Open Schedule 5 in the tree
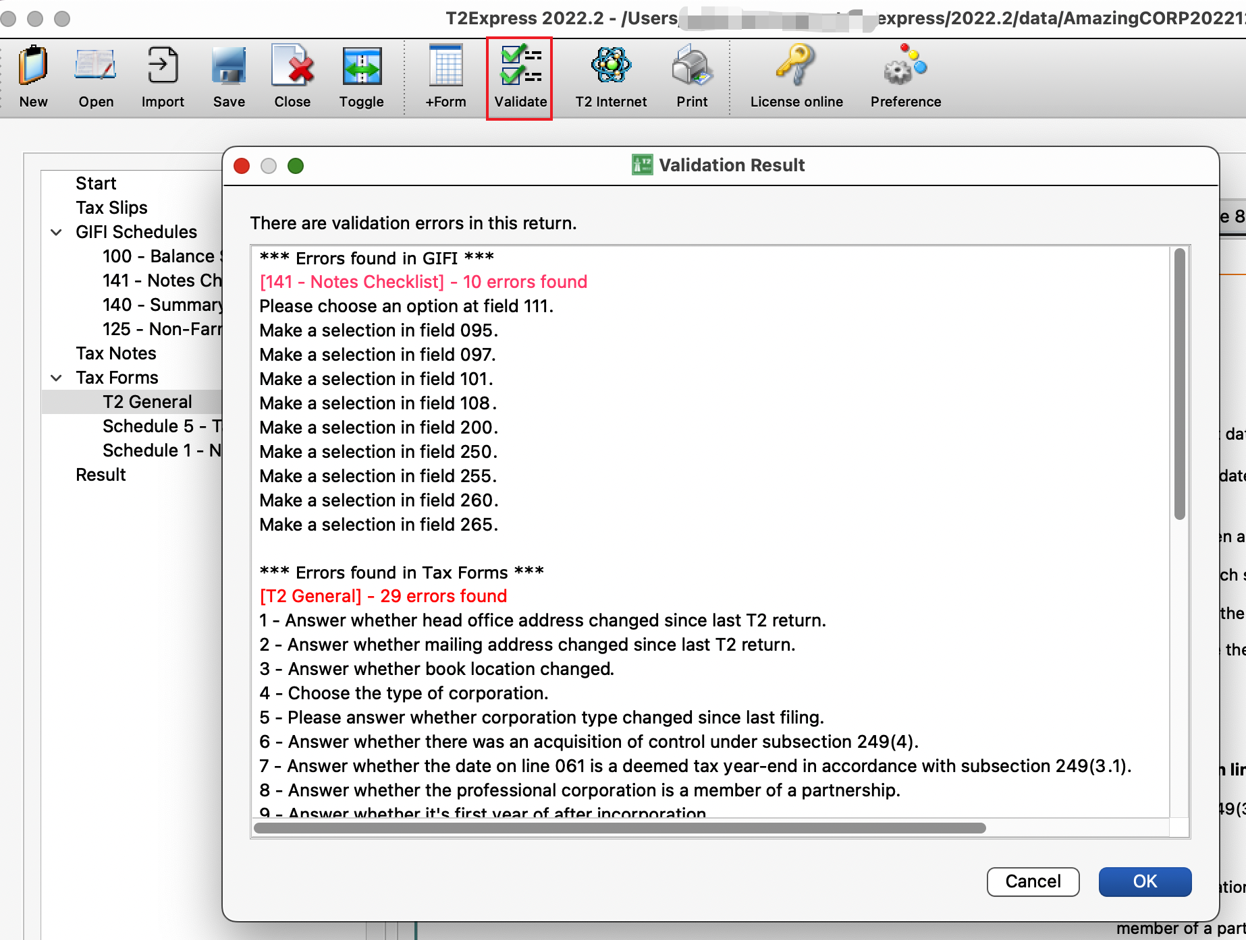 (162, 426)
